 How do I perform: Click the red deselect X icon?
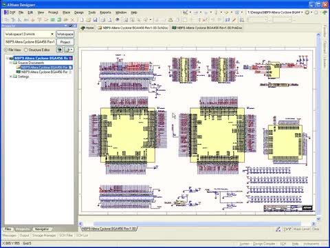[x=205, y=20]
